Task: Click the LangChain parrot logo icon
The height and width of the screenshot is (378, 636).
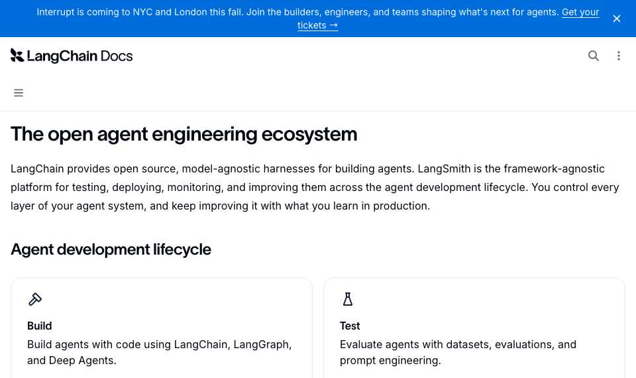Action: pos(17,56)
